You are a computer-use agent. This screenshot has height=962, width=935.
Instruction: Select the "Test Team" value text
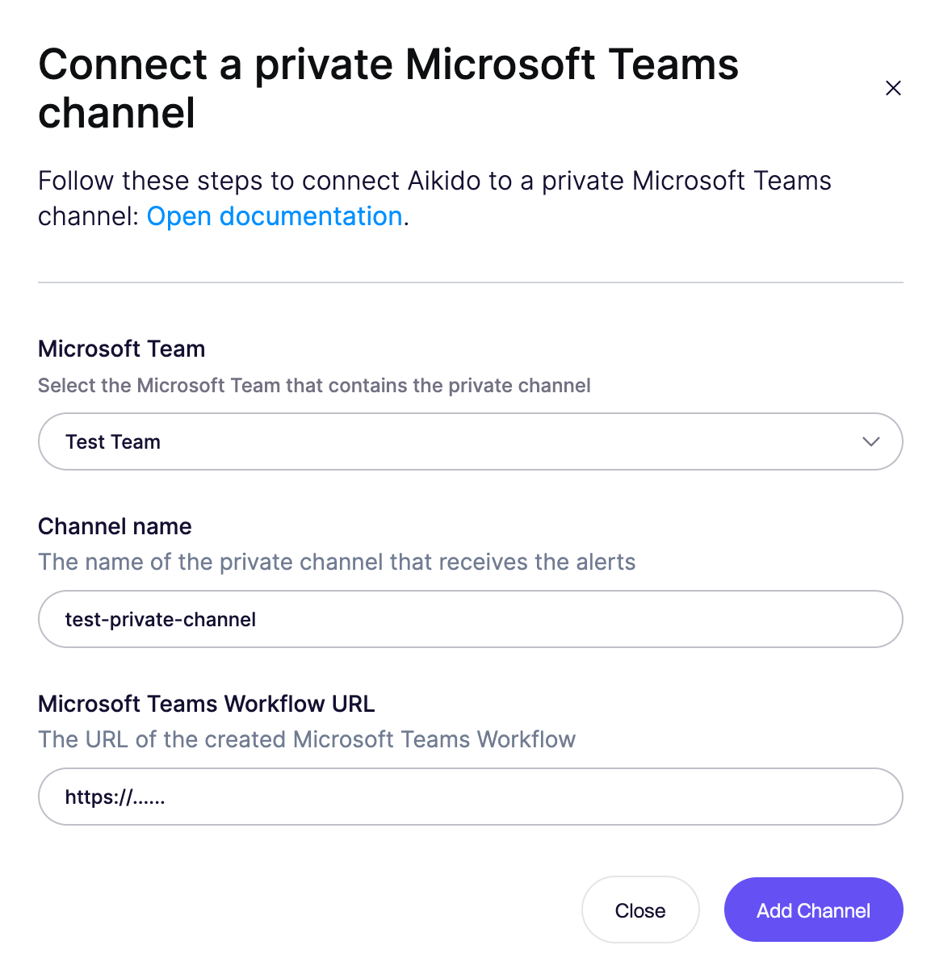tap(113, 442)
